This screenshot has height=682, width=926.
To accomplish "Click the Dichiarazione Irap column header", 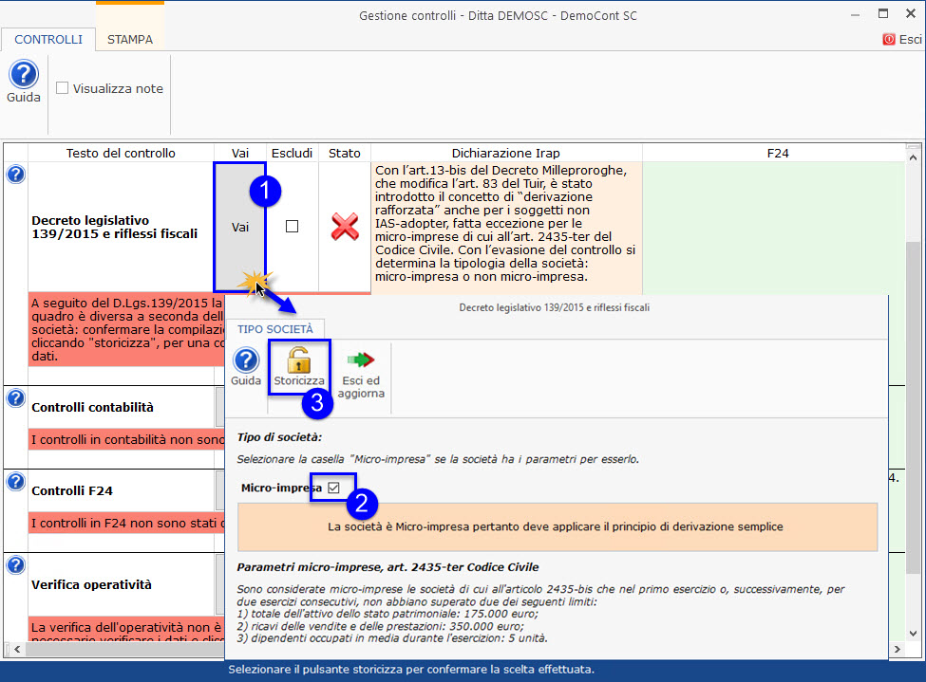I will pos(506,153).
